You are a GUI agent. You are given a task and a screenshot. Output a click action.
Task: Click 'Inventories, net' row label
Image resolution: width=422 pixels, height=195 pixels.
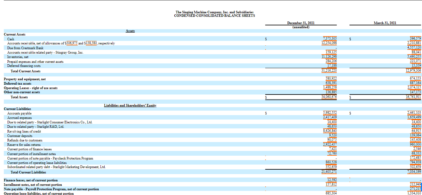pyautogui.click(x=18, y=57)
